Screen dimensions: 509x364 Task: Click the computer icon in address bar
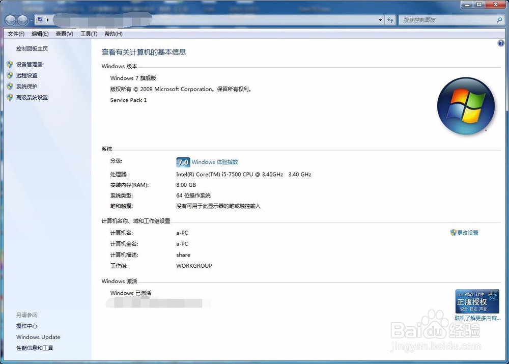tap(40, 20)
